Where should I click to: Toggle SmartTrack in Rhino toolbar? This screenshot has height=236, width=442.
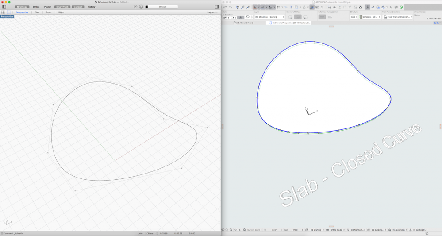[x=62, y=7]
